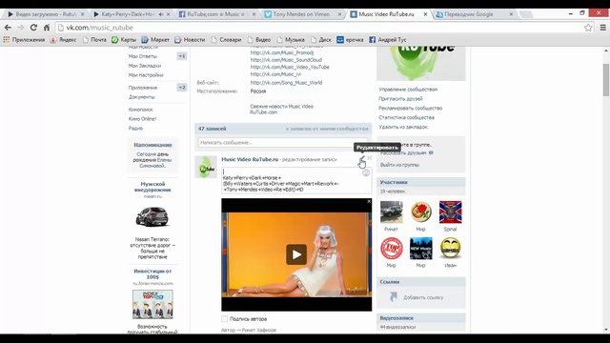Close the Music Video RuTube.ru tab
Screen dimensions: 610x343
425,14
